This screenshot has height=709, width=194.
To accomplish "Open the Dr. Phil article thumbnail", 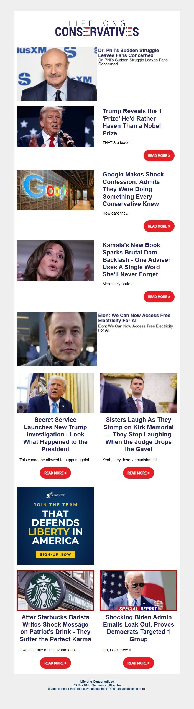I will coord(57,74).
